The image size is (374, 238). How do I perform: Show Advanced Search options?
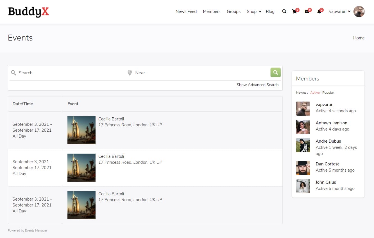257,85
